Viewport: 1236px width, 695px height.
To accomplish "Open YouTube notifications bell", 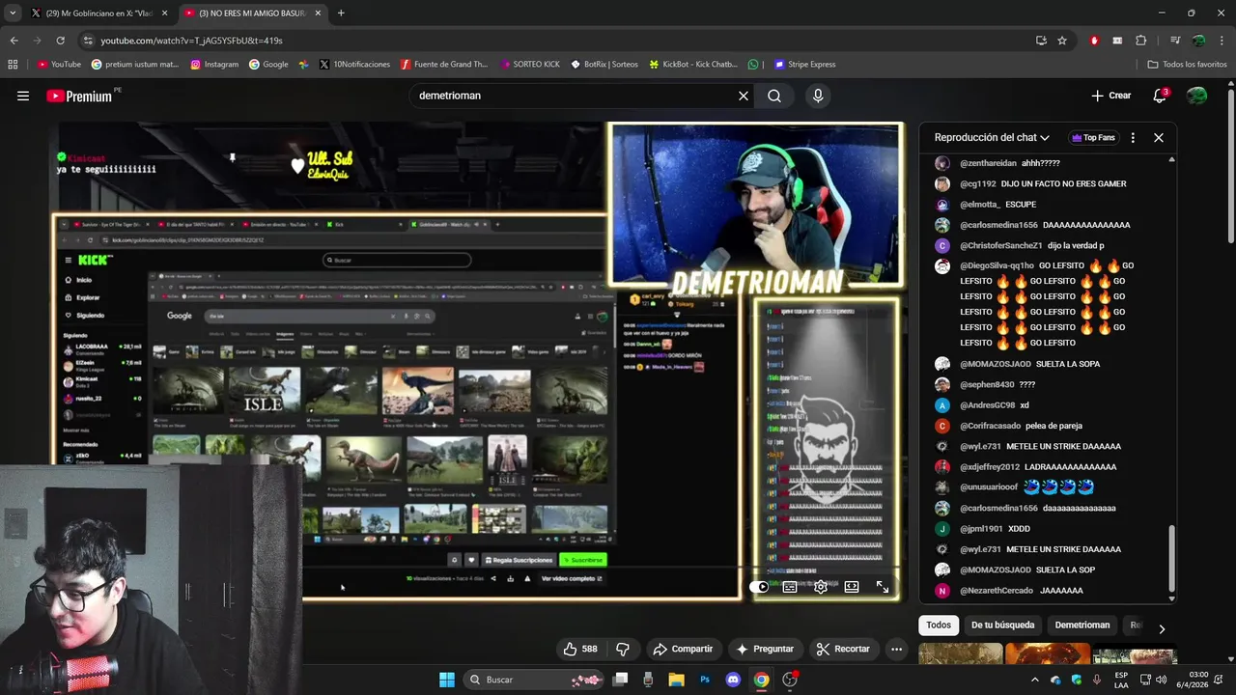I will point(1160,96).
